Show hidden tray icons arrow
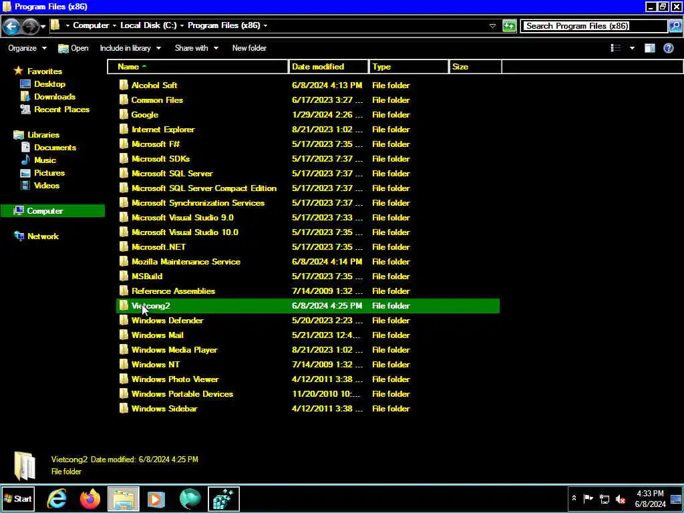 574,498
